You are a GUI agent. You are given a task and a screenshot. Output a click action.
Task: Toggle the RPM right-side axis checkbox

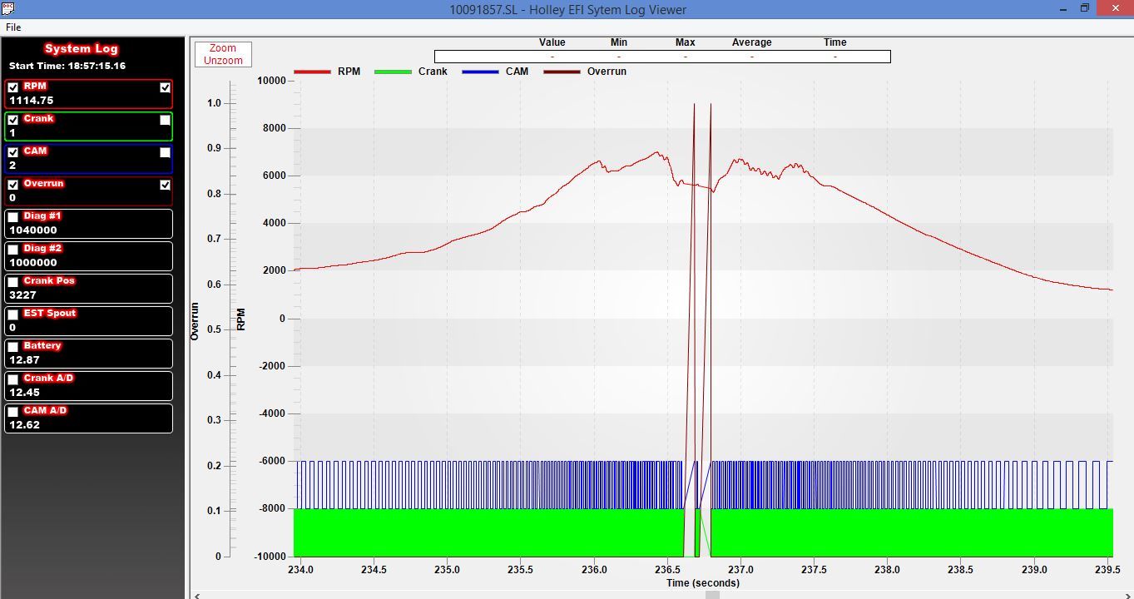coord(165,87)
